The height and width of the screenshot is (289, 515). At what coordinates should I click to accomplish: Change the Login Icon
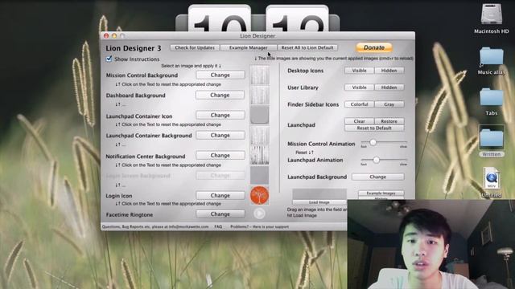[220, 195]
